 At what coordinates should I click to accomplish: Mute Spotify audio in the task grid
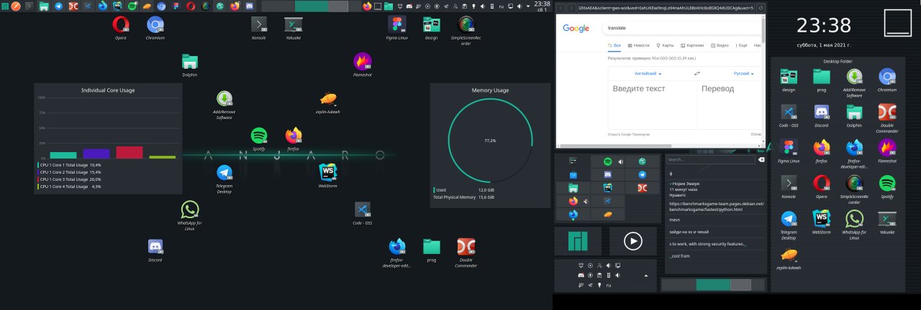click(620, 162)
